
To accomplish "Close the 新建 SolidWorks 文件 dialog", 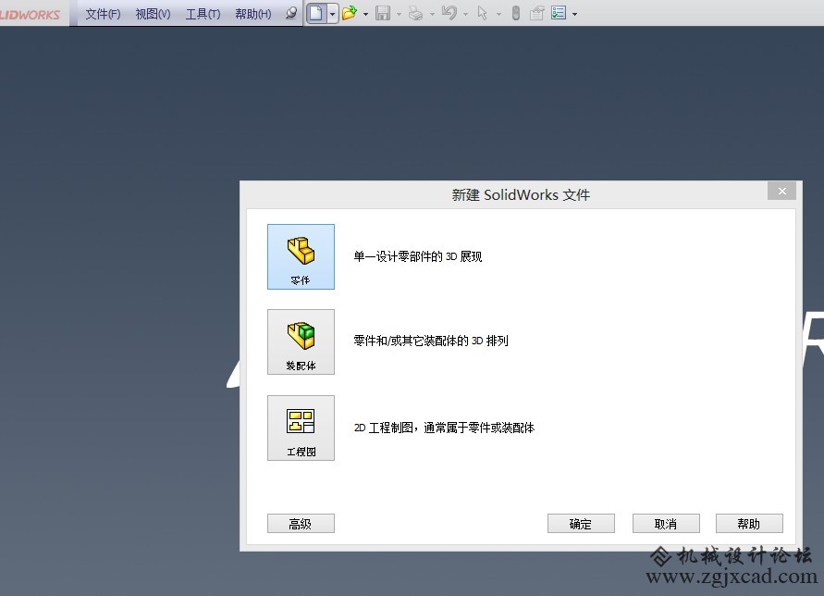I will (x=782, y=191).
